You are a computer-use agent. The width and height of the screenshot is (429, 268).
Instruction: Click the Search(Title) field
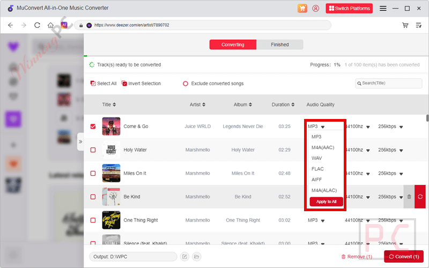(388, 83)
